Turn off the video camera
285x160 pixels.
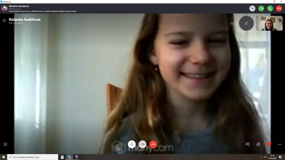(142, 144)
